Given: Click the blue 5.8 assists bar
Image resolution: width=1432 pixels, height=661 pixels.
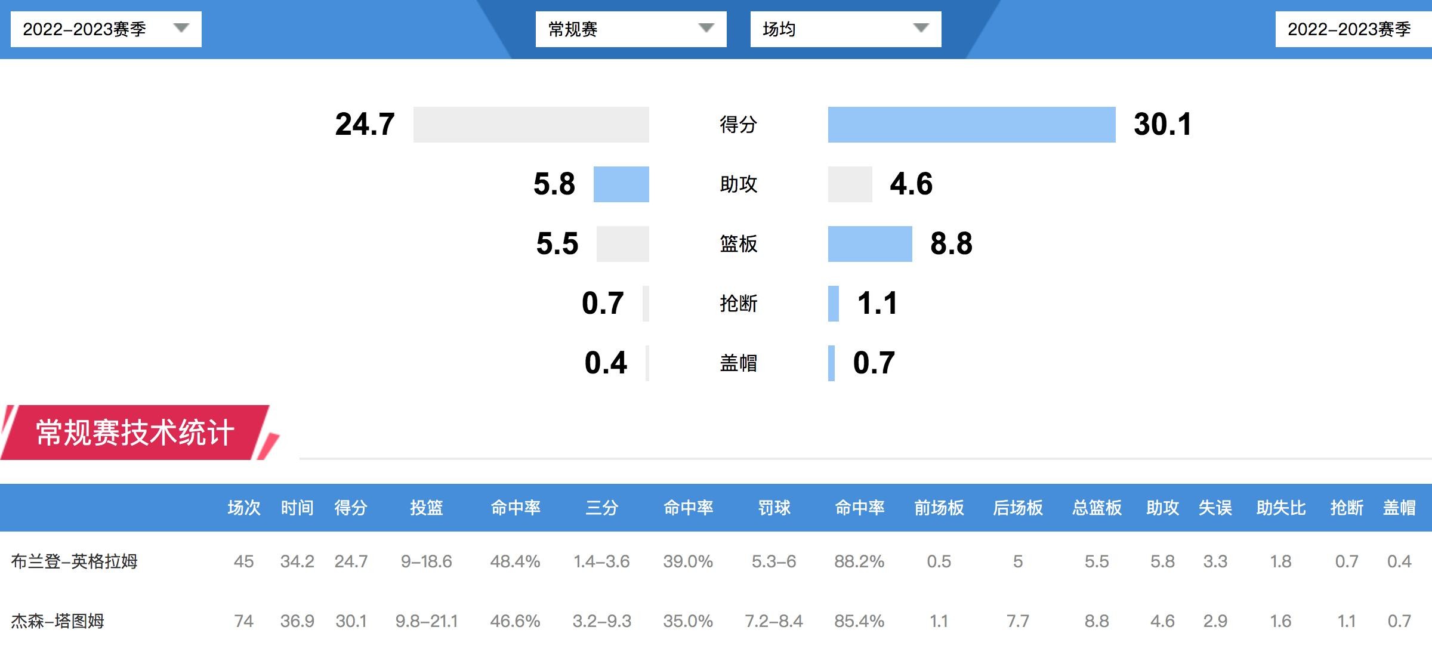Looking at the screenshot, I should [621, 184].
